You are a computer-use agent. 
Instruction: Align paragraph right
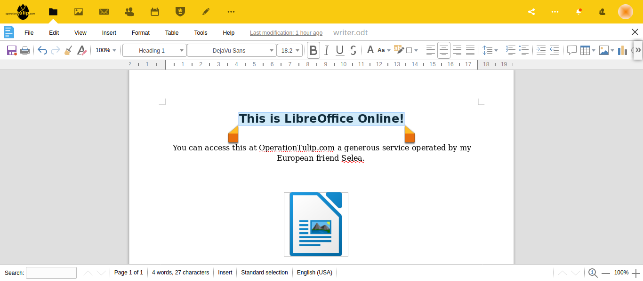pyautogui.click(x=457, y=50)
